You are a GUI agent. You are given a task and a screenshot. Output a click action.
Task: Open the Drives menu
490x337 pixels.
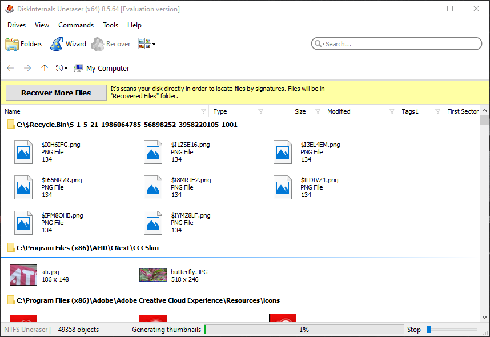click(x=17, y=25)
